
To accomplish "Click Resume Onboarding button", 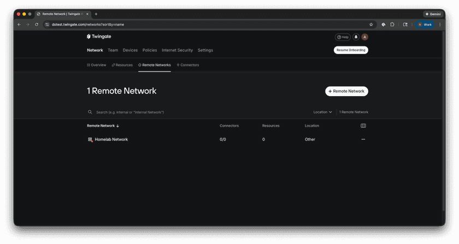I will click(x=351, y=50).
